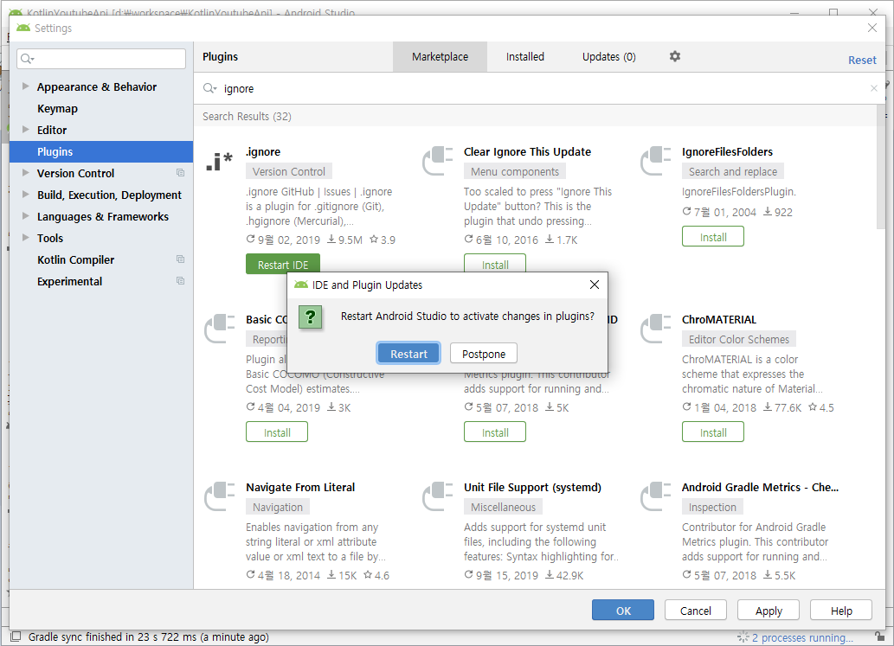Select Experimental settings
The width and height of the screenshot is (894, 646).
coord(69,281)
